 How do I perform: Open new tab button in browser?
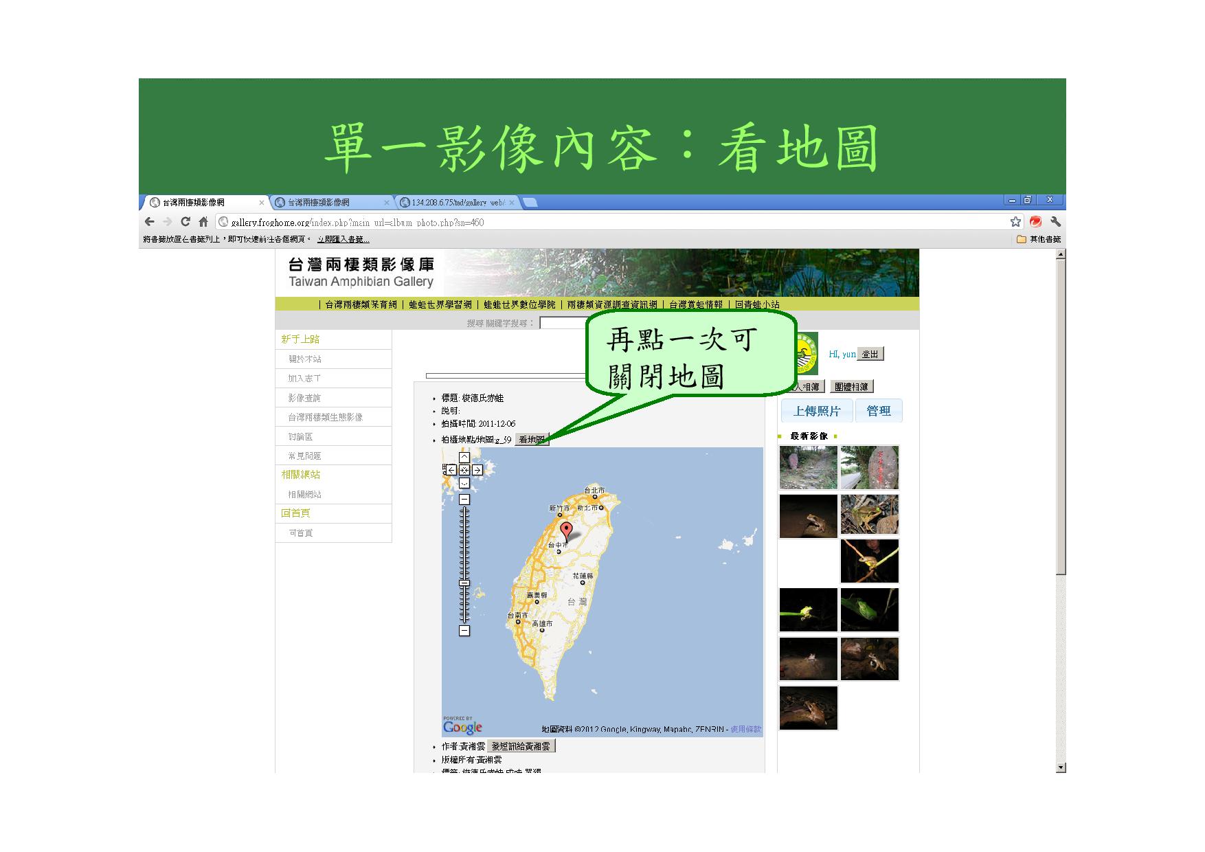pyautogui.click(x=530, y=202)
